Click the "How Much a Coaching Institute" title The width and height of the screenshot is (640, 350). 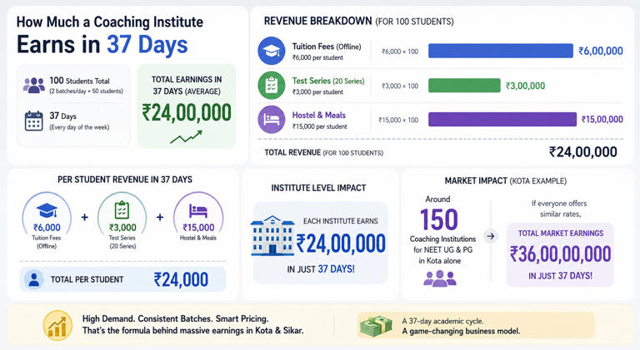(x=109, y=22)
